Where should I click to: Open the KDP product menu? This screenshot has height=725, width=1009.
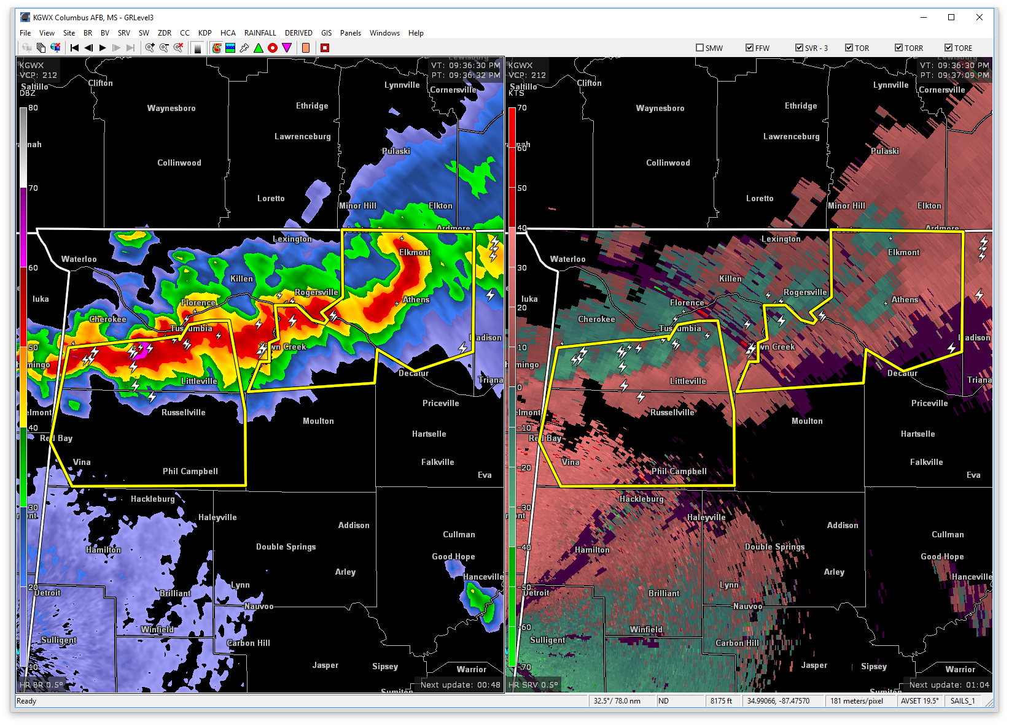tap(205, 33)
